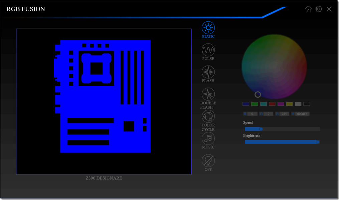Pick the teal color swatch
The height and width of the screenshot is (200, 339).
pos(263,104)
